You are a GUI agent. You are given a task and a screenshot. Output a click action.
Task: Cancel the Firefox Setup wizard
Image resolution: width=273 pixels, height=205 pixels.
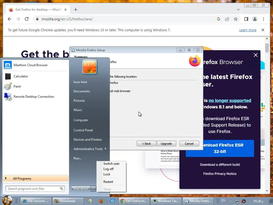click(189, 143)
